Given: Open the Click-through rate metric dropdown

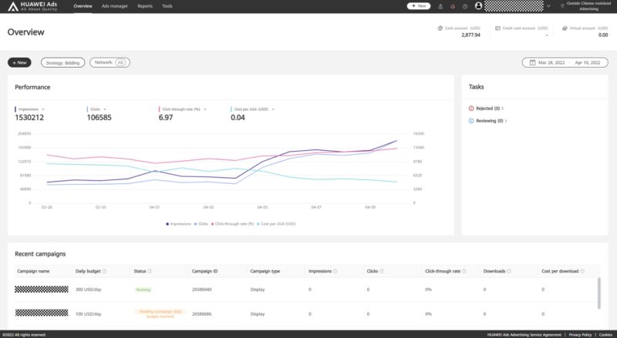Looking at the screenshot, I should (205, 109).
